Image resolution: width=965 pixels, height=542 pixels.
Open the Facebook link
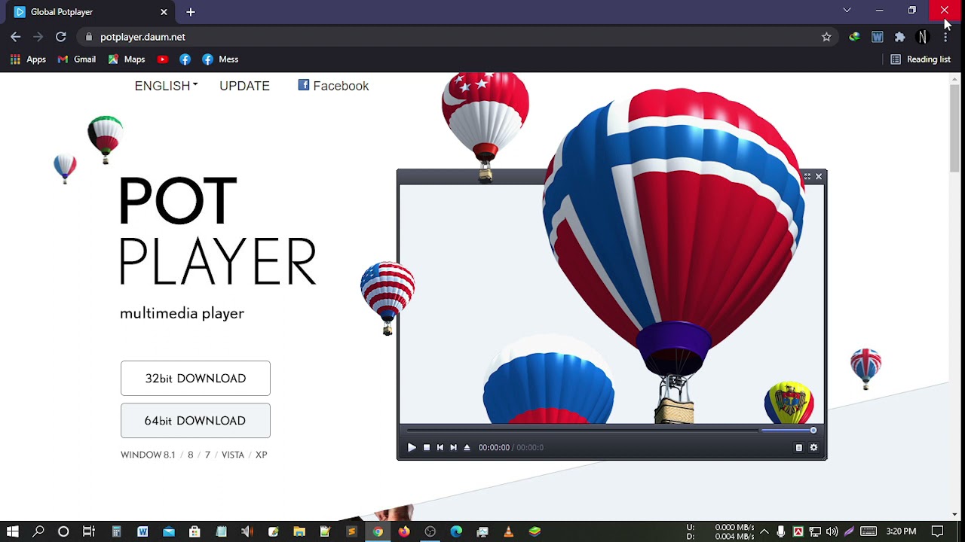pyautogui.click(x=333, y=86)
